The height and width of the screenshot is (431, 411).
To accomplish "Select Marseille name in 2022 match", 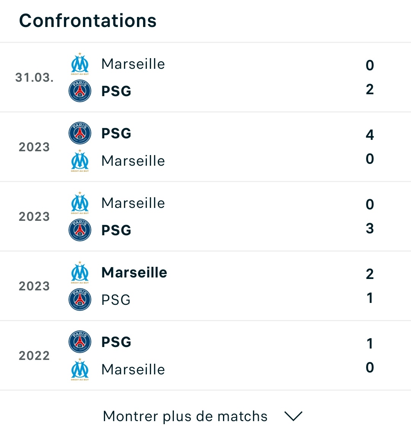I will [133, 369].
